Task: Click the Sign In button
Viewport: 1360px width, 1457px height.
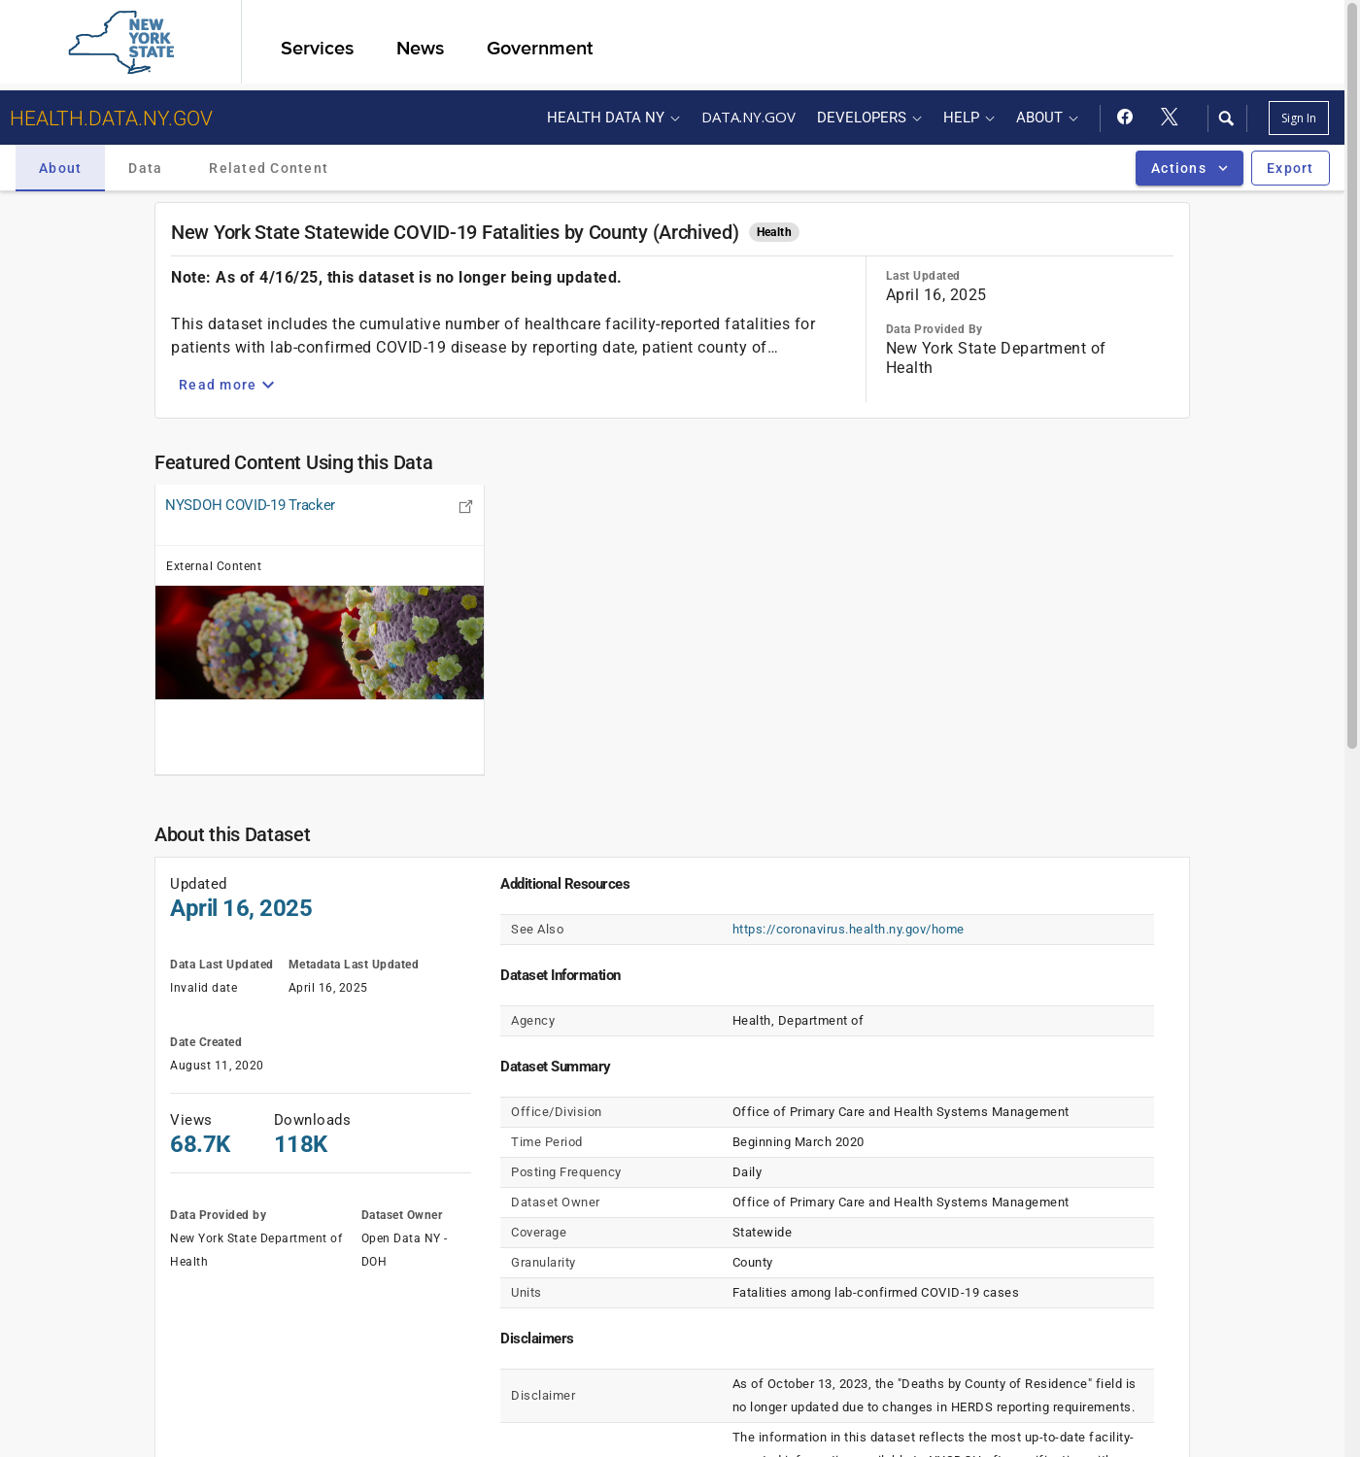Action: pos(1298,119)
